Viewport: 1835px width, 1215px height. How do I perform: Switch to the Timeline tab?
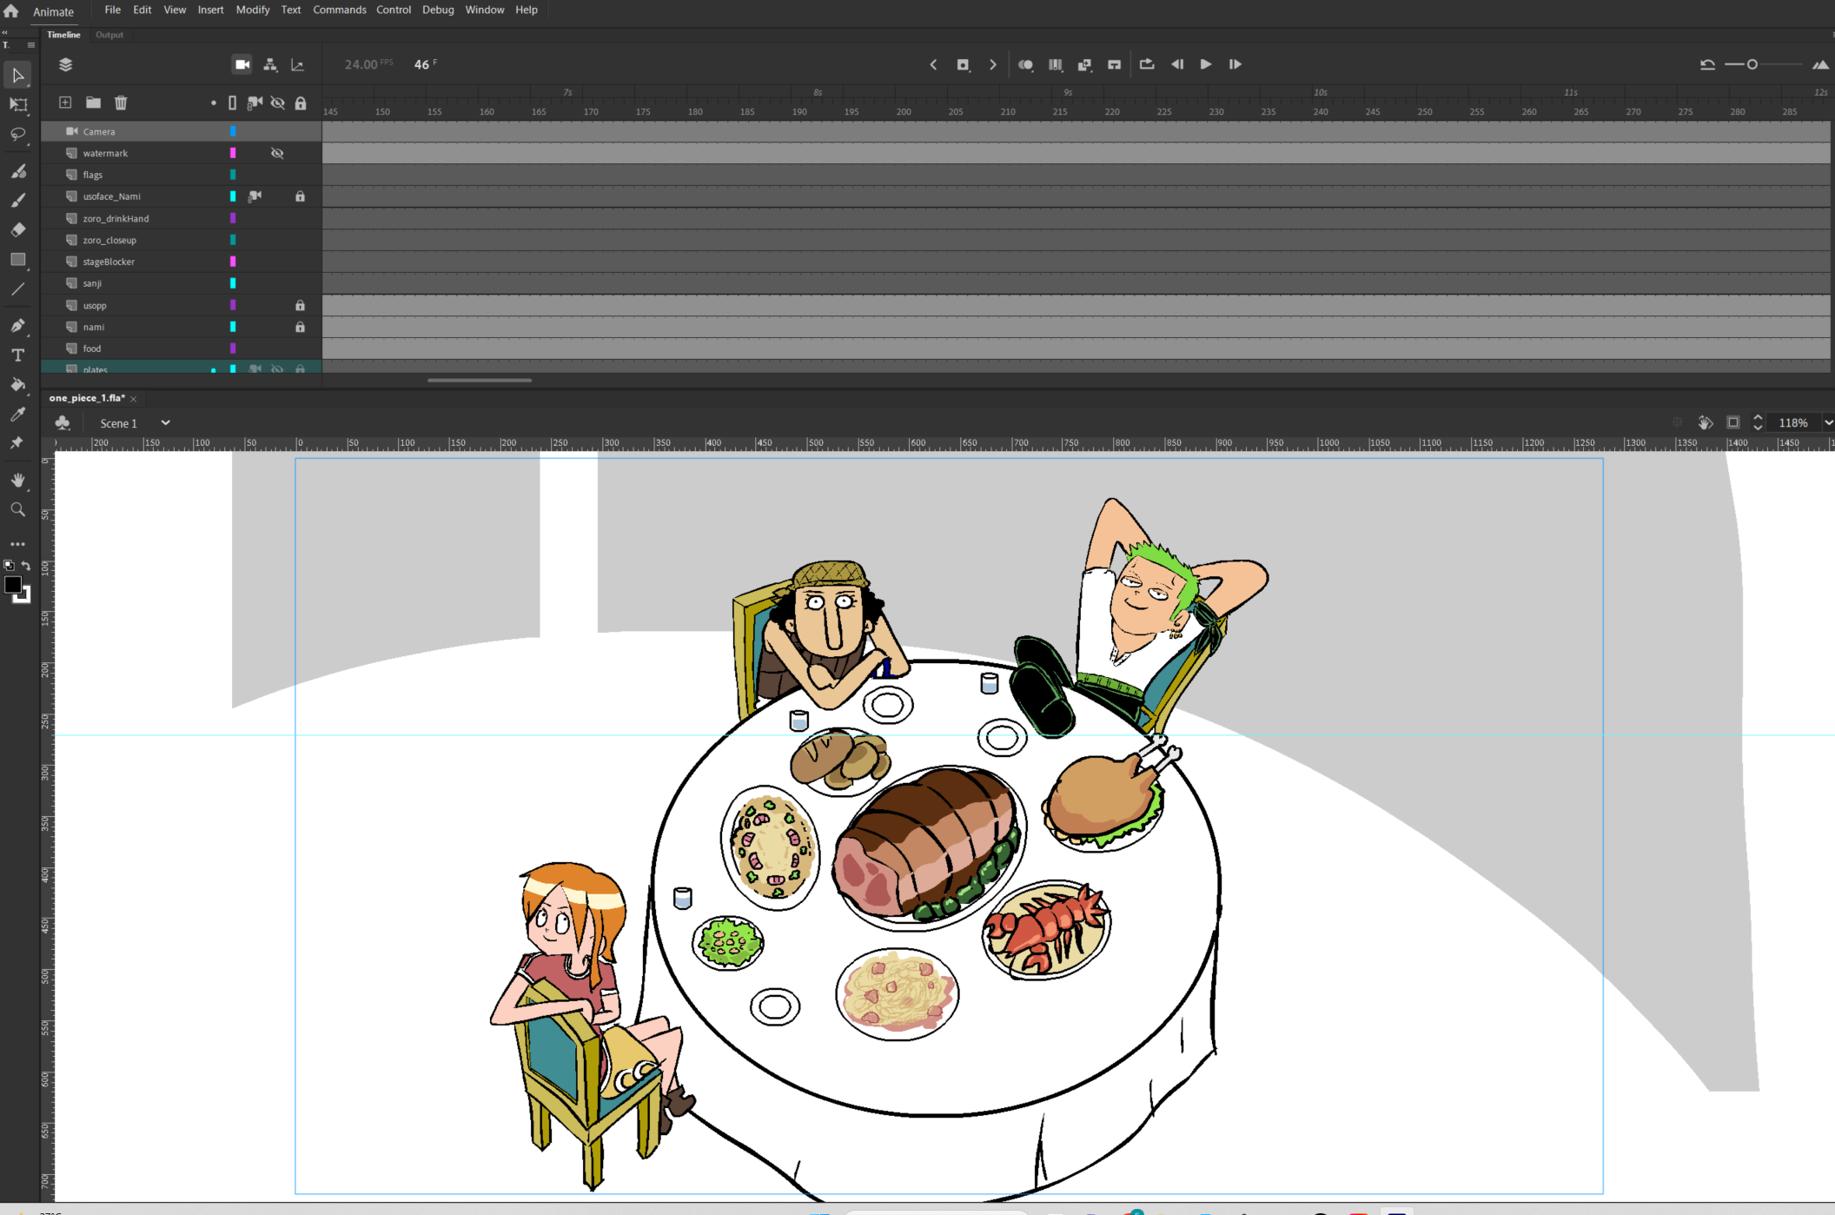63,35
